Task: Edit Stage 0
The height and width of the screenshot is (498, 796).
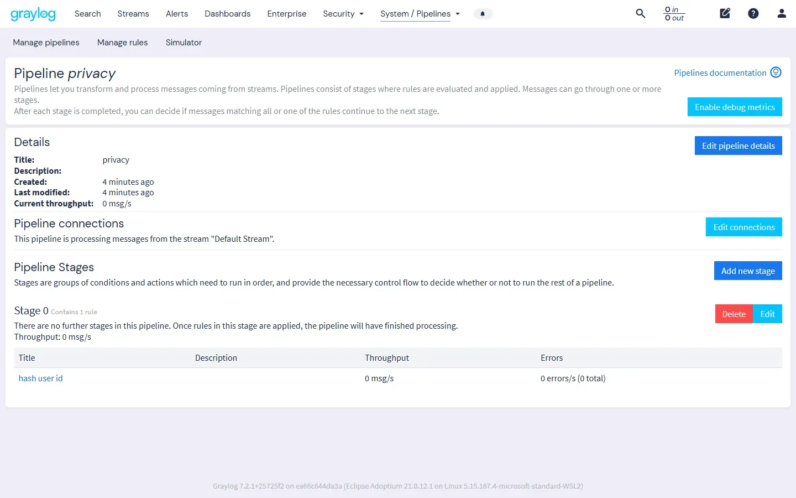Action: (x=767, y=314)
